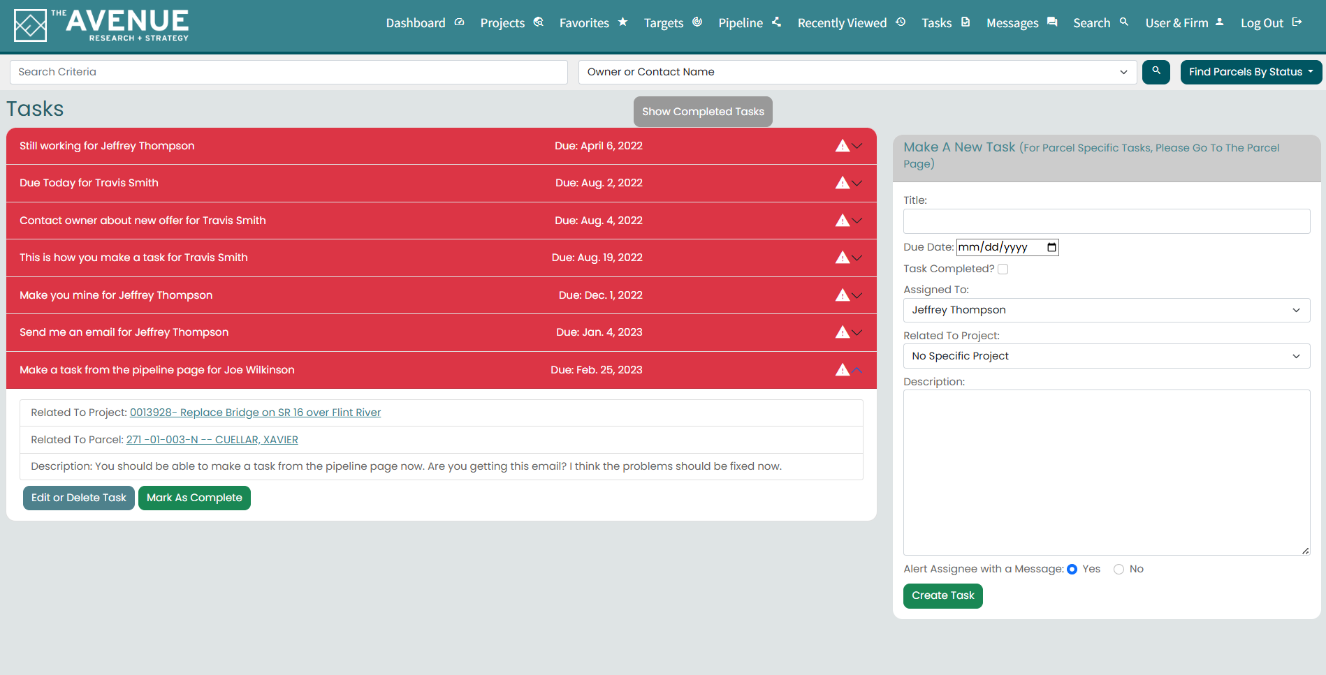The height and width of the screenshot is (675, 1326).
Task: Click warning icon on Send me an email task
Action: 843,332
